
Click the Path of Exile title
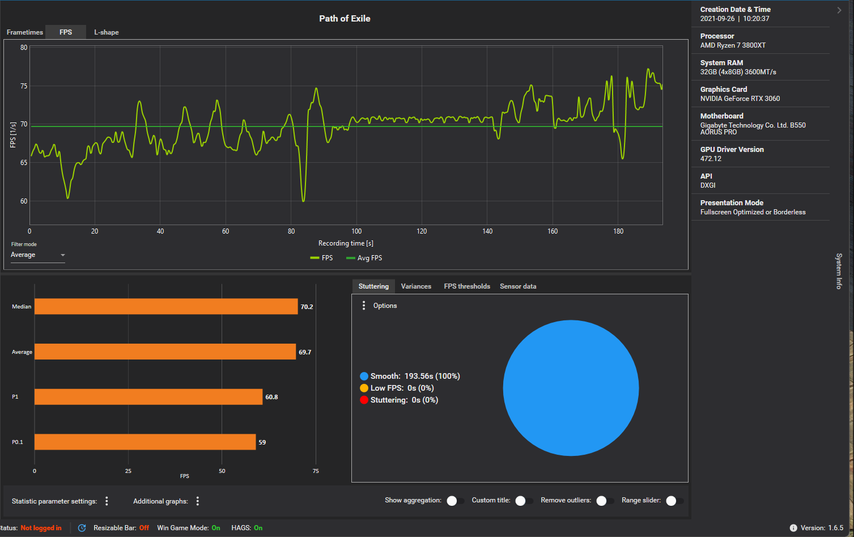pos(345,19)
